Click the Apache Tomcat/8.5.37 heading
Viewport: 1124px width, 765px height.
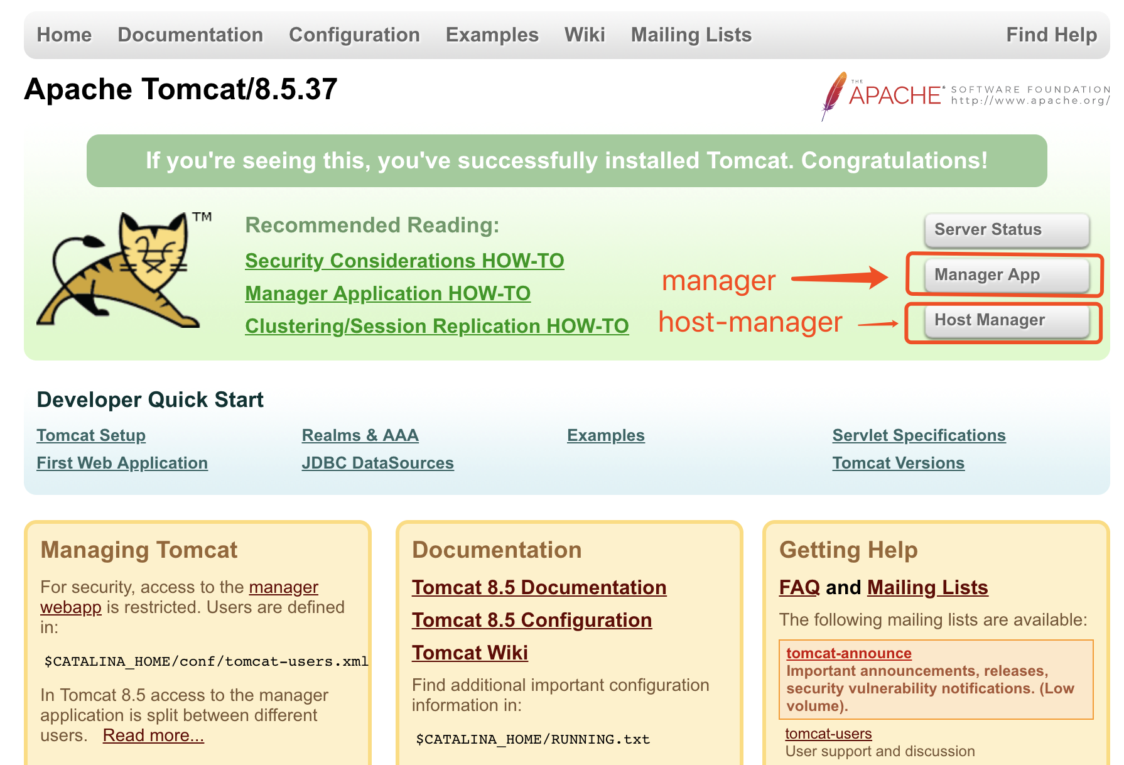pyautogui.click(x=181, y=89)
